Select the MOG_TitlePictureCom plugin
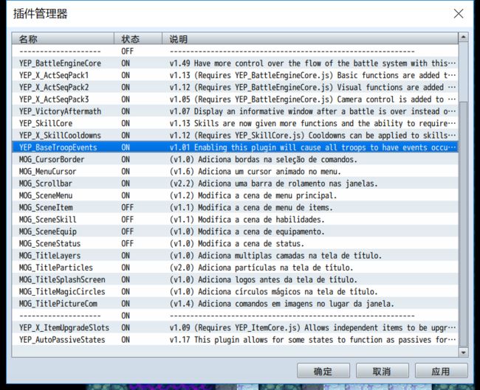 tap(235, 304)
